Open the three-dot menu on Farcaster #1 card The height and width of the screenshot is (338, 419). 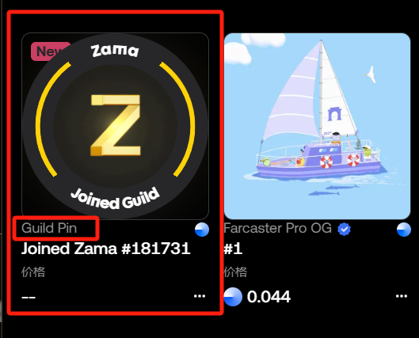click(x=402, y=296)
